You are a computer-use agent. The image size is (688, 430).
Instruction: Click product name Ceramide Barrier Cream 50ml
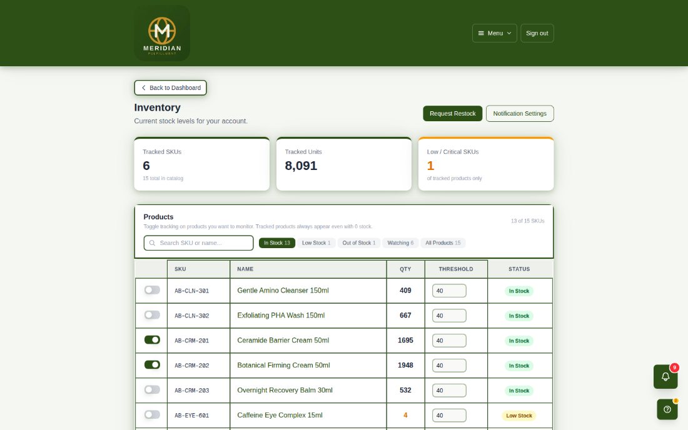click(x=283, y=341)
